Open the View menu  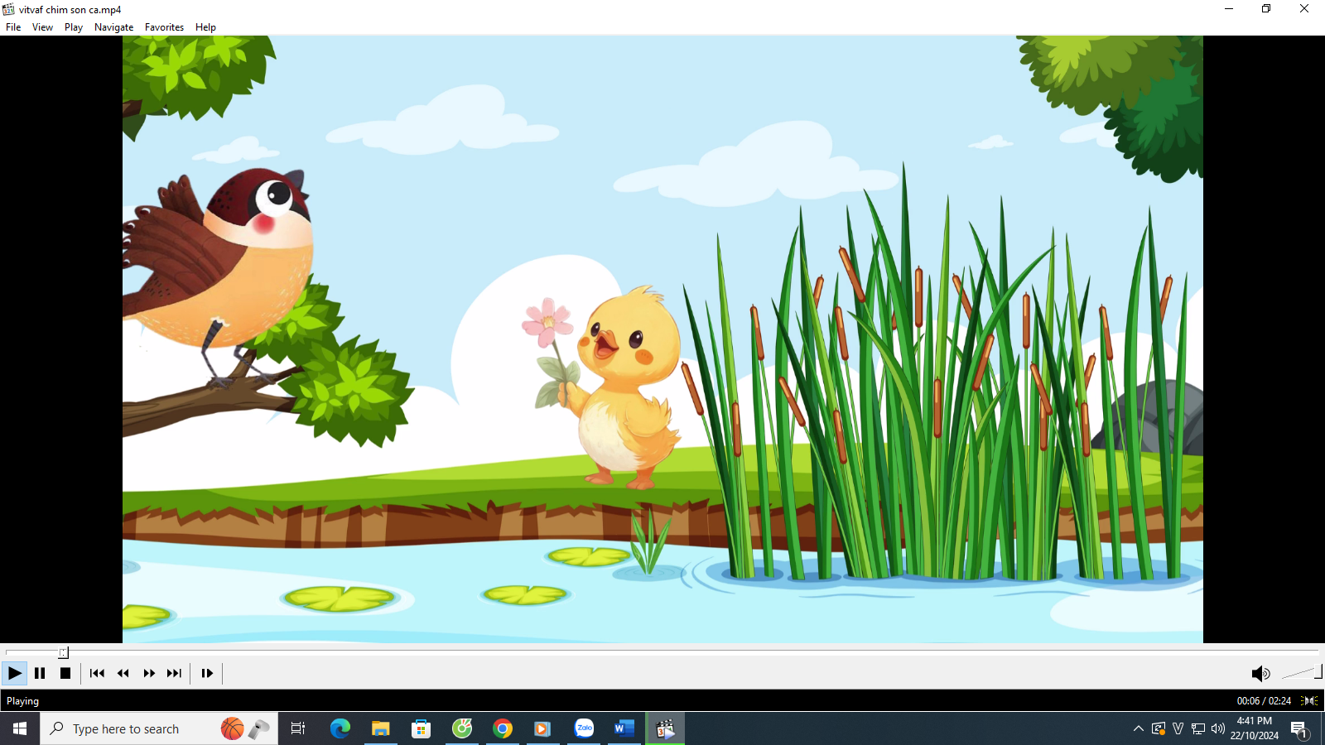(x=42, y=27)
